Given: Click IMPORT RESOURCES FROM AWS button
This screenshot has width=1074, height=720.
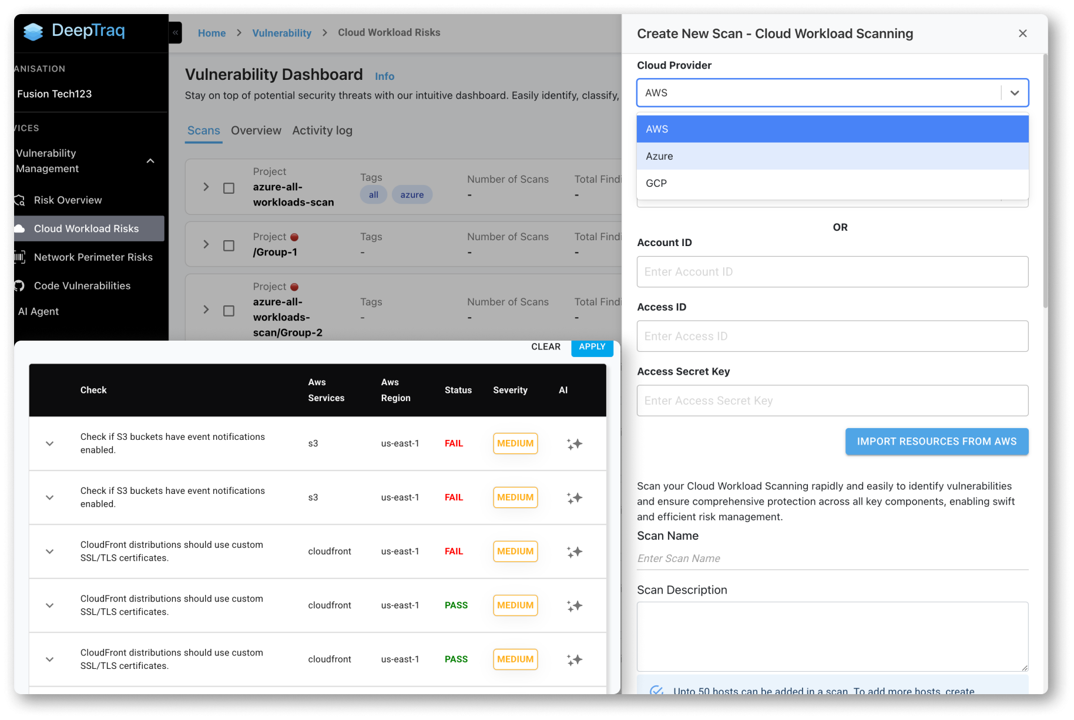Looking at the screenshot, I should (x=937, y=442).
